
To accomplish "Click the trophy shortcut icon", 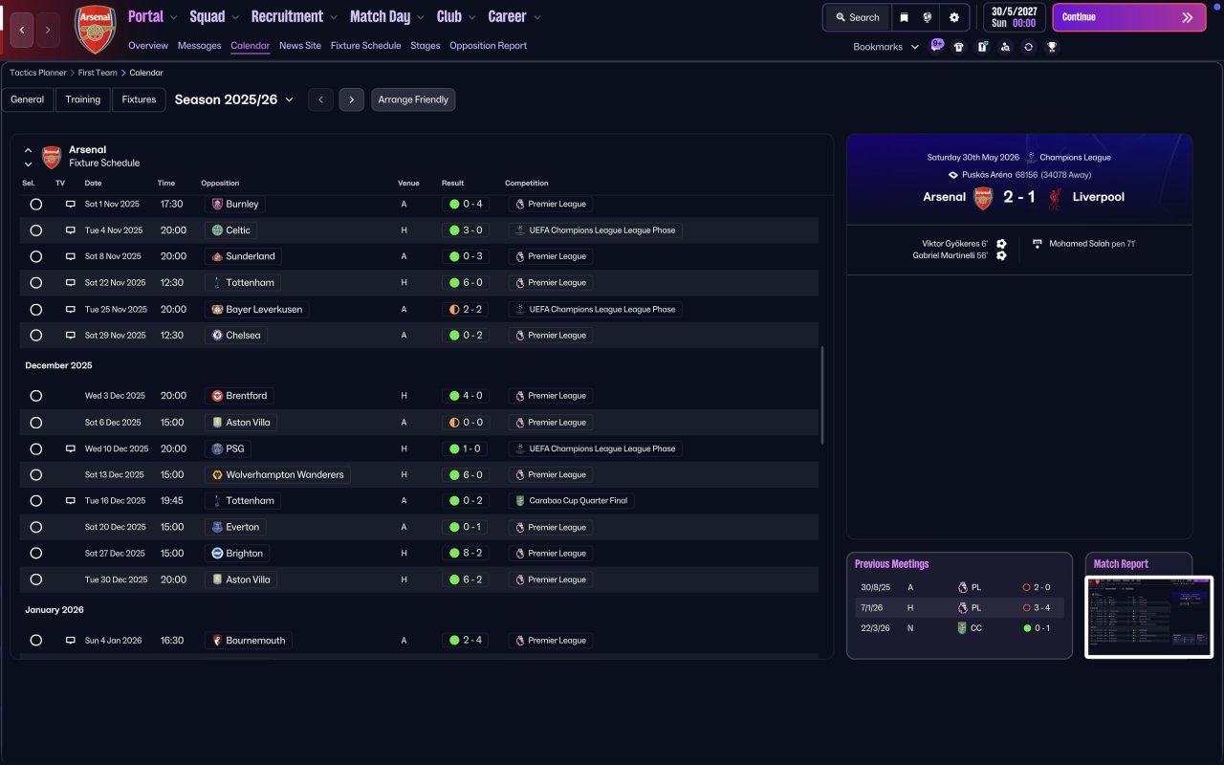I will [1052, 47].
